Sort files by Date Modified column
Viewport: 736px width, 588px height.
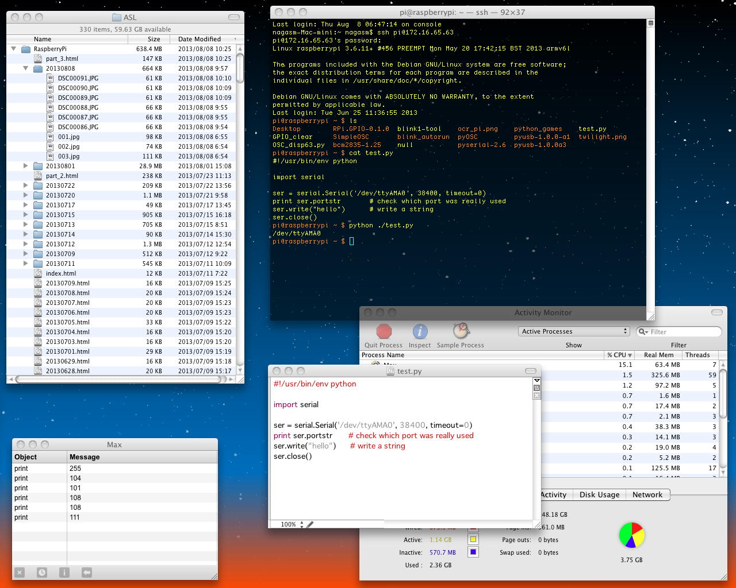point(200,39)
